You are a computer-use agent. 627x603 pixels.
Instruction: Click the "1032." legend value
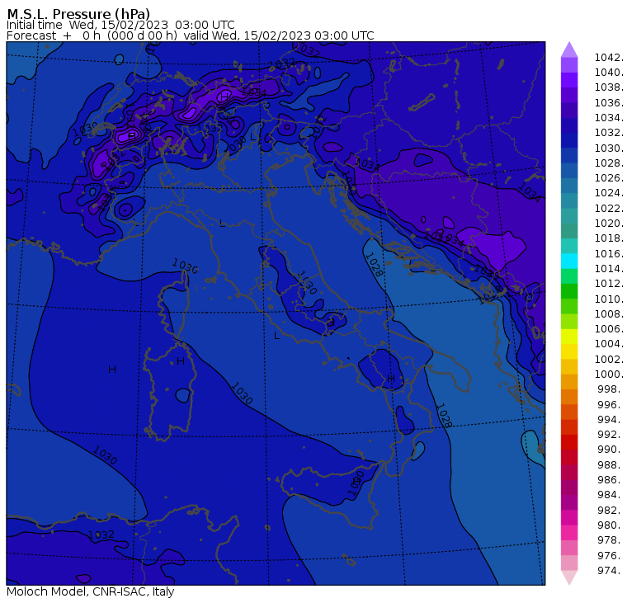click(x=609, y=132)
